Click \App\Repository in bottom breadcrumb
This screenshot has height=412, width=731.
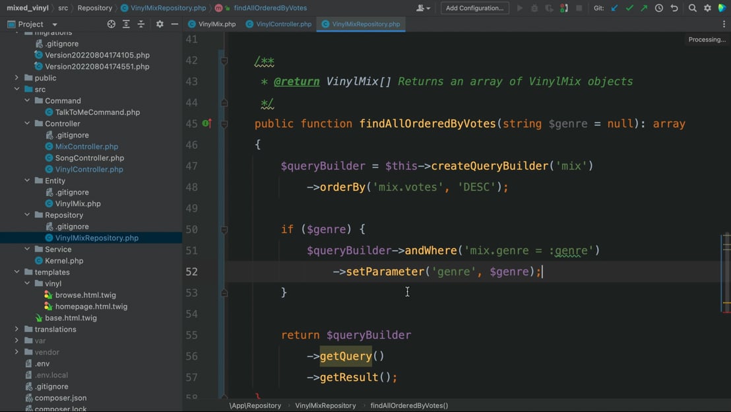pos(255,405)
